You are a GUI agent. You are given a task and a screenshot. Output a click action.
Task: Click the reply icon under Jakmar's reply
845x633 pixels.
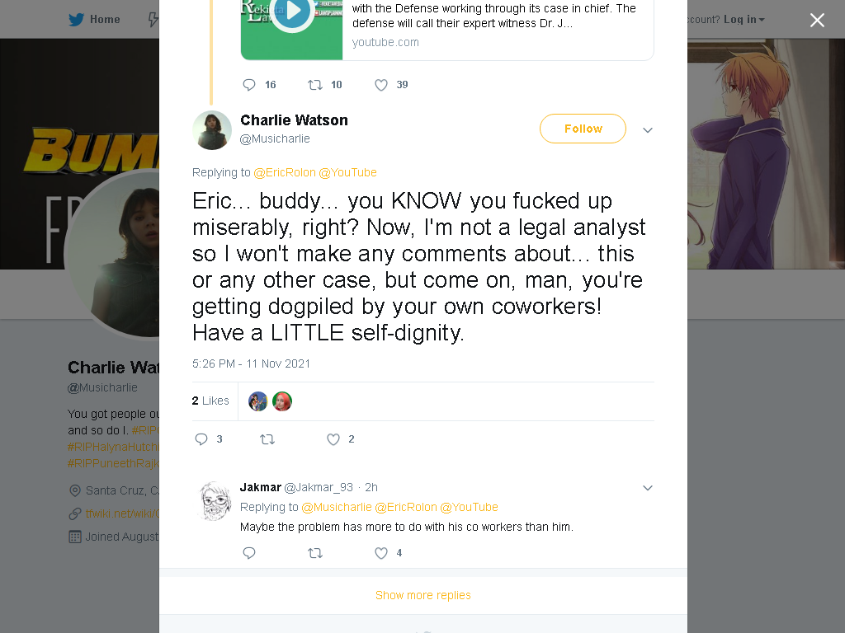tap(249, 553)
